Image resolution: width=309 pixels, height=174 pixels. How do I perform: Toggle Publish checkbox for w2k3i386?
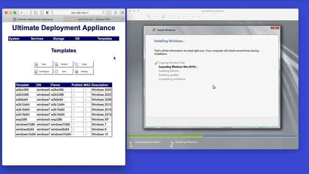tap(74, 95)
